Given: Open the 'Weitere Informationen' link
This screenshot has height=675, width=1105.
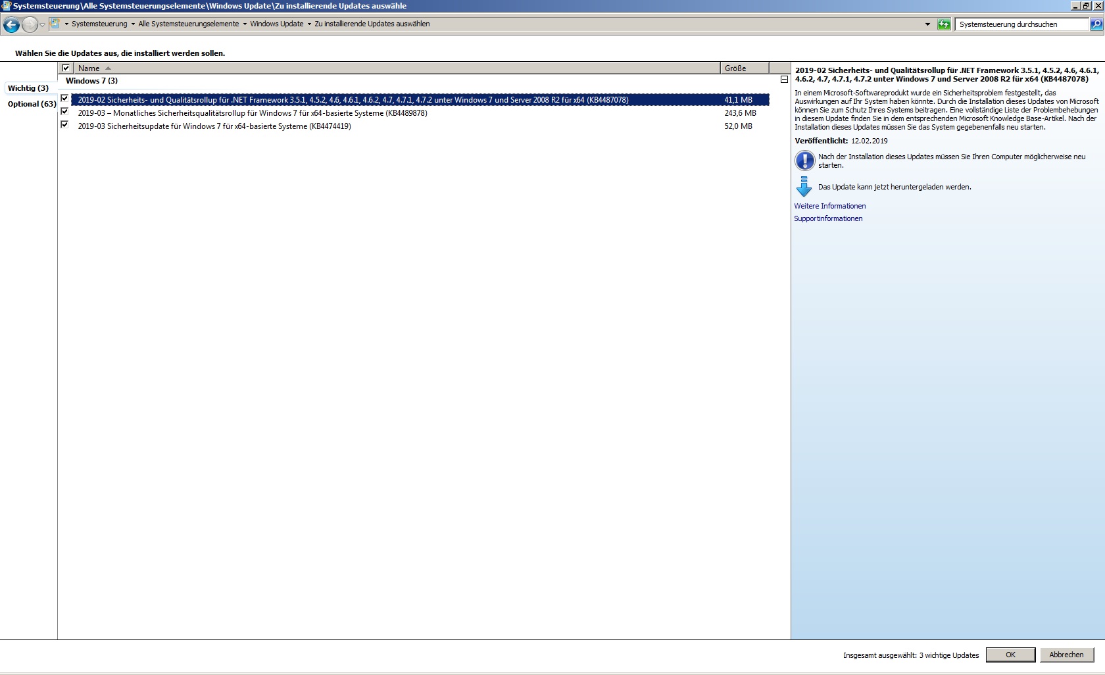Looking at the screenshot, I should click(829, 206).
